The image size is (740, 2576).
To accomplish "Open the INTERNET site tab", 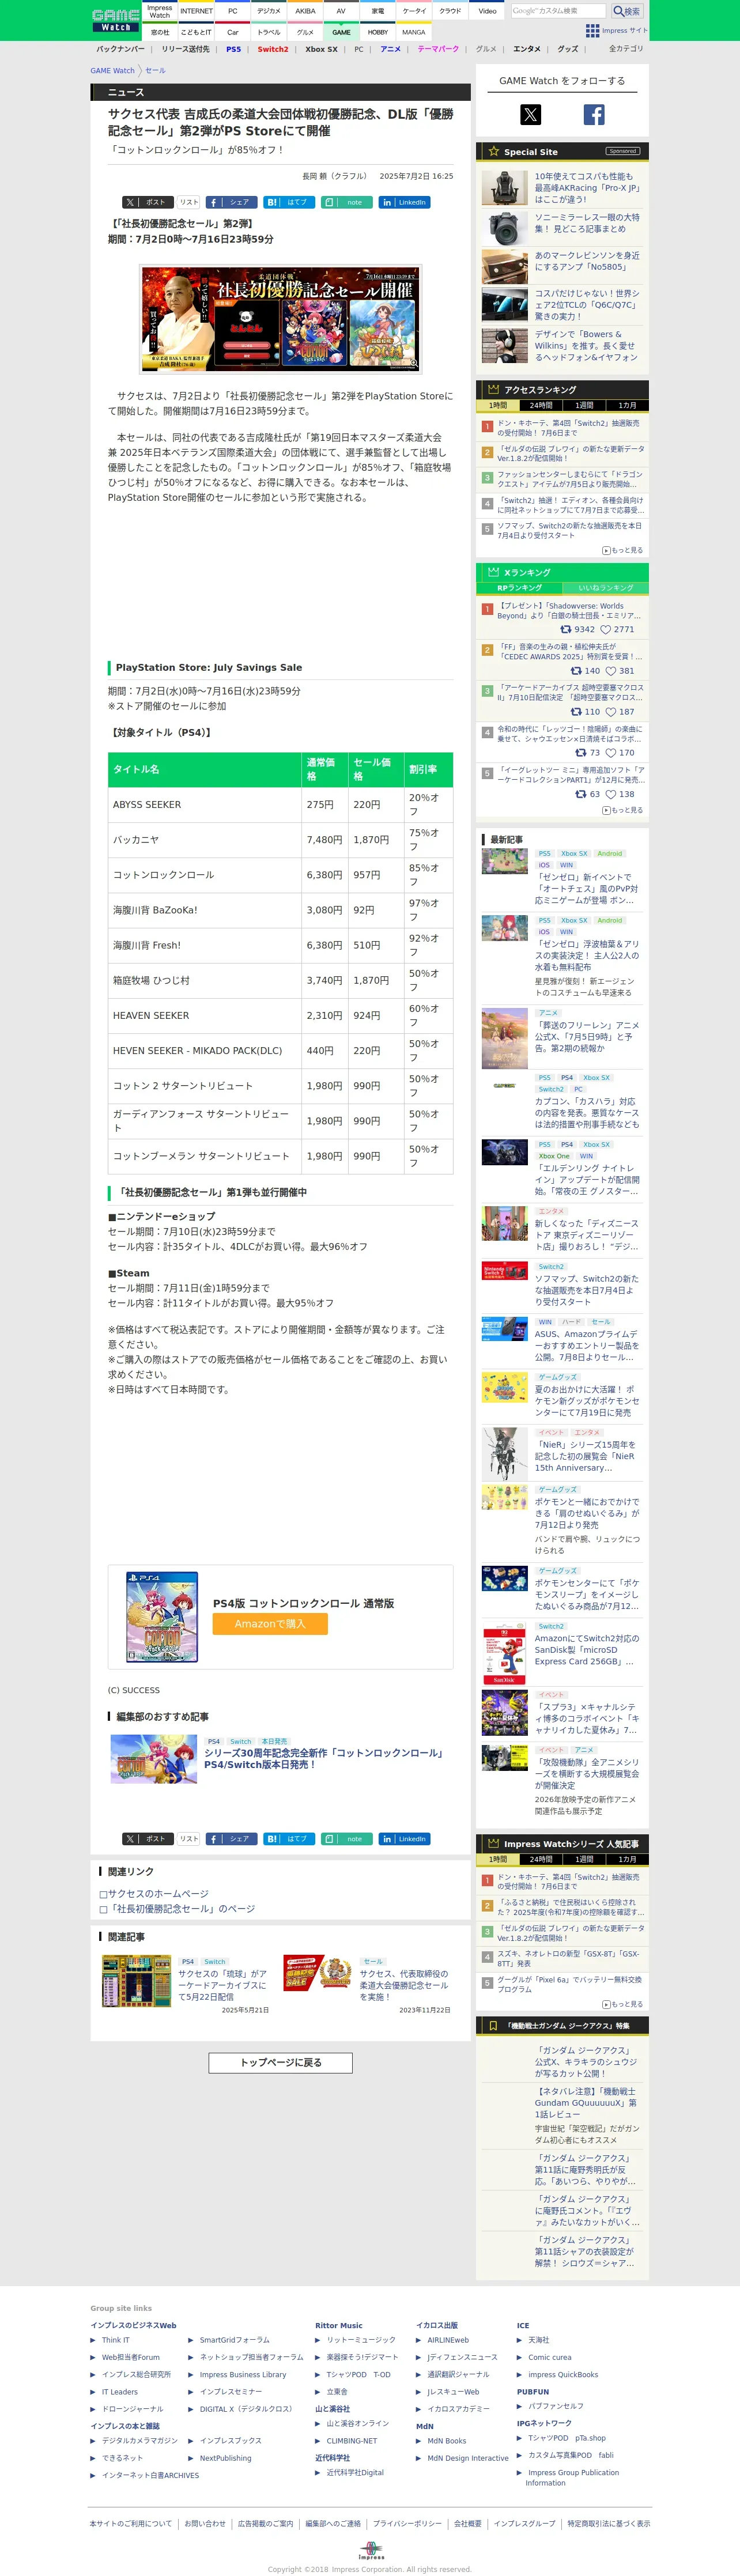I will [x=196, y=11].
